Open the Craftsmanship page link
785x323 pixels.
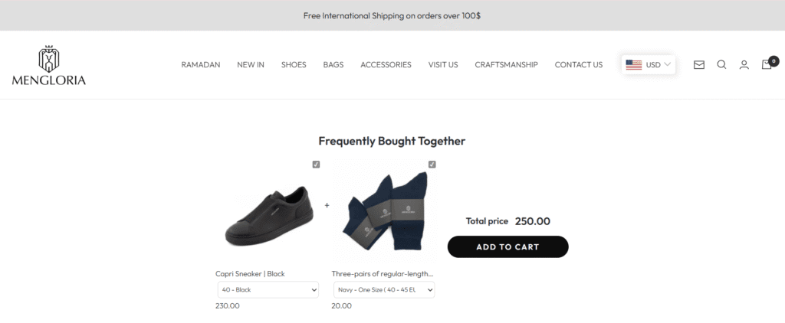pos(506,65)
